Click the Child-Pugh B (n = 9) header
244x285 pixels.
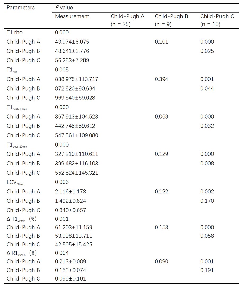point(171,20)
